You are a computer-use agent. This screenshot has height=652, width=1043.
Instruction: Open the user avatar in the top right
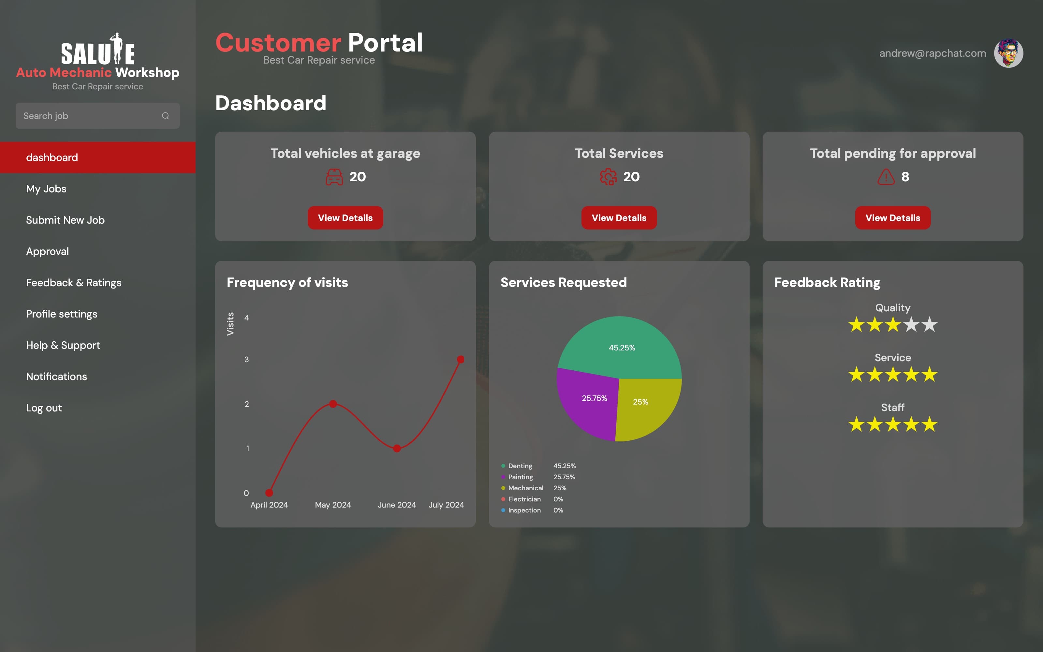1009,53
